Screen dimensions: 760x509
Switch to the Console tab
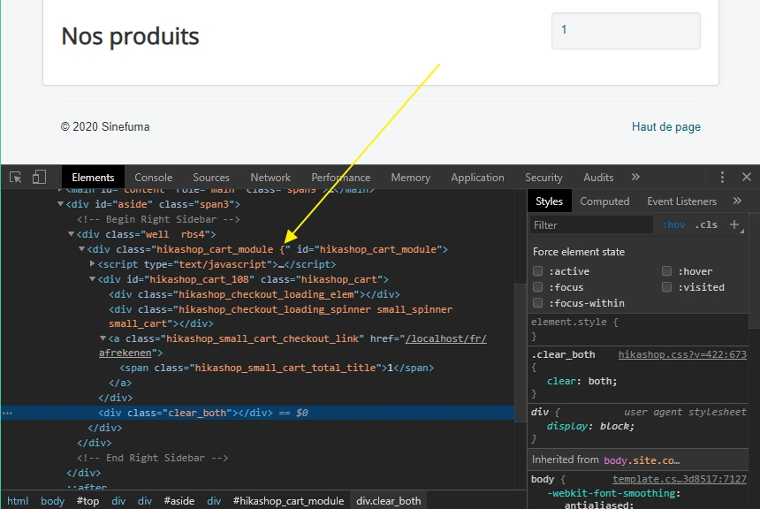[153, 178]
